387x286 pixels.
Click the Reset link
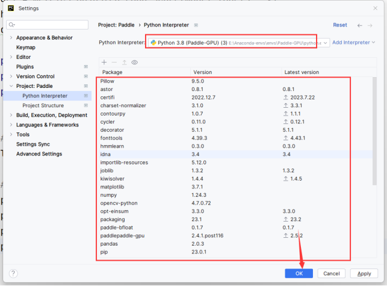(340, 25)
